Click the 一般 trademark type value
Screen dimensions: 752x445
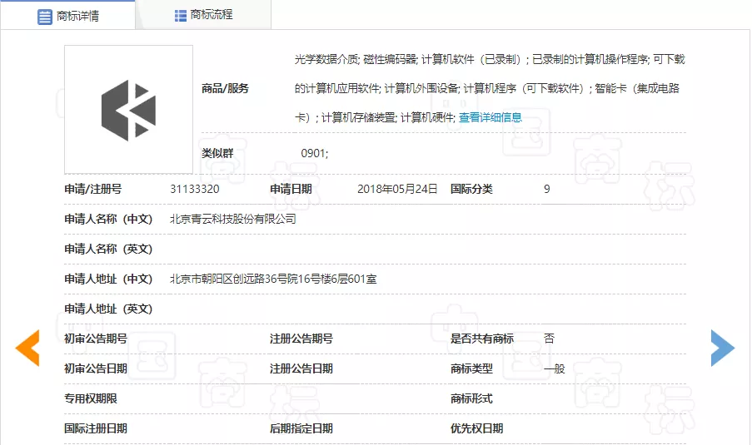click(x=555, y=368)
